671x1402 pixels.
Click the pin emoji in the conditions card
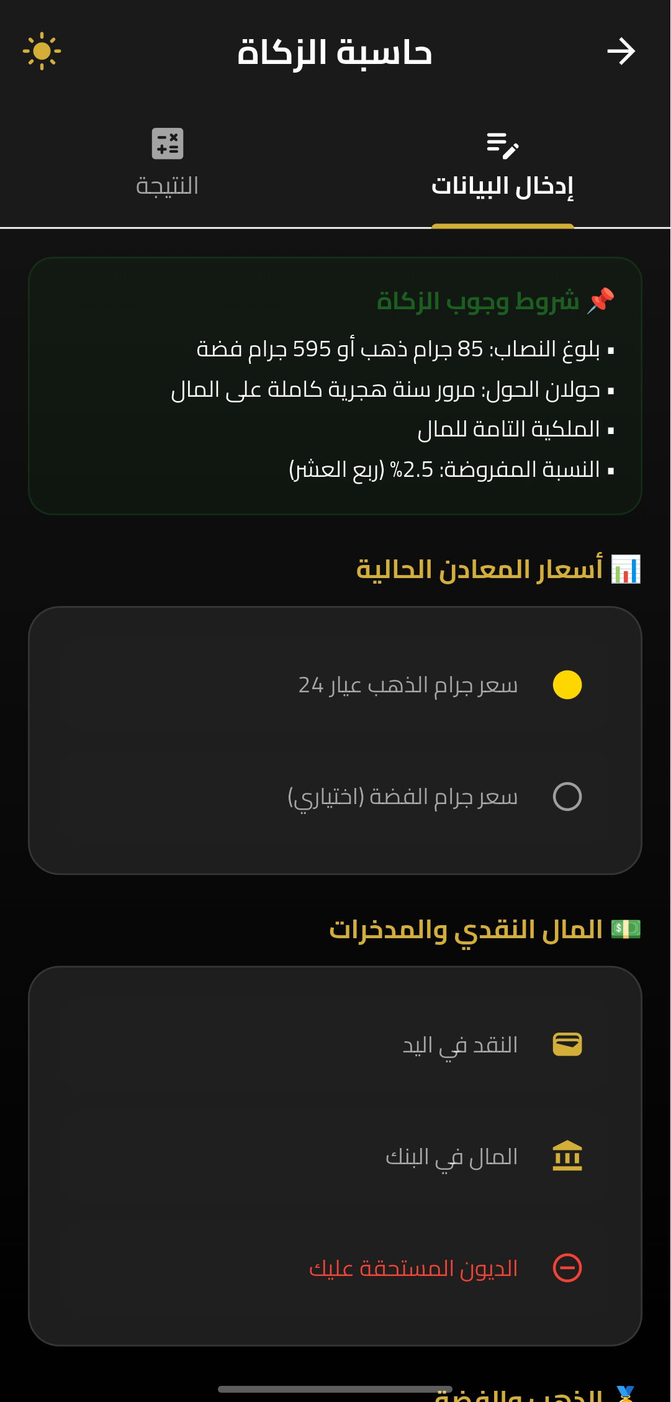coord(600,299)
